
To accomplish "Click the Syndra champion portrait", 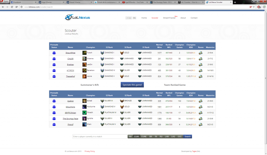I will [84, 119].
